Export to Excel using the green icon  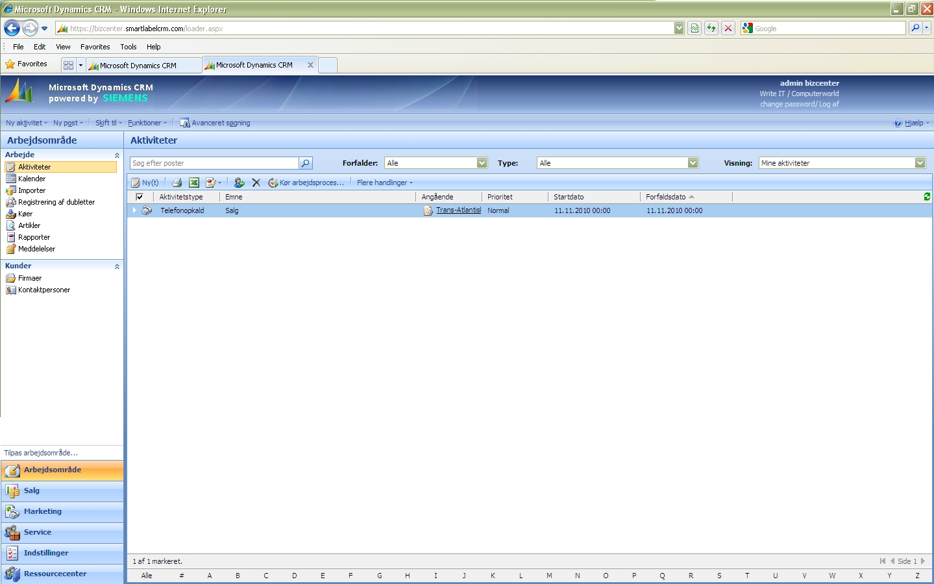point(193,183)
